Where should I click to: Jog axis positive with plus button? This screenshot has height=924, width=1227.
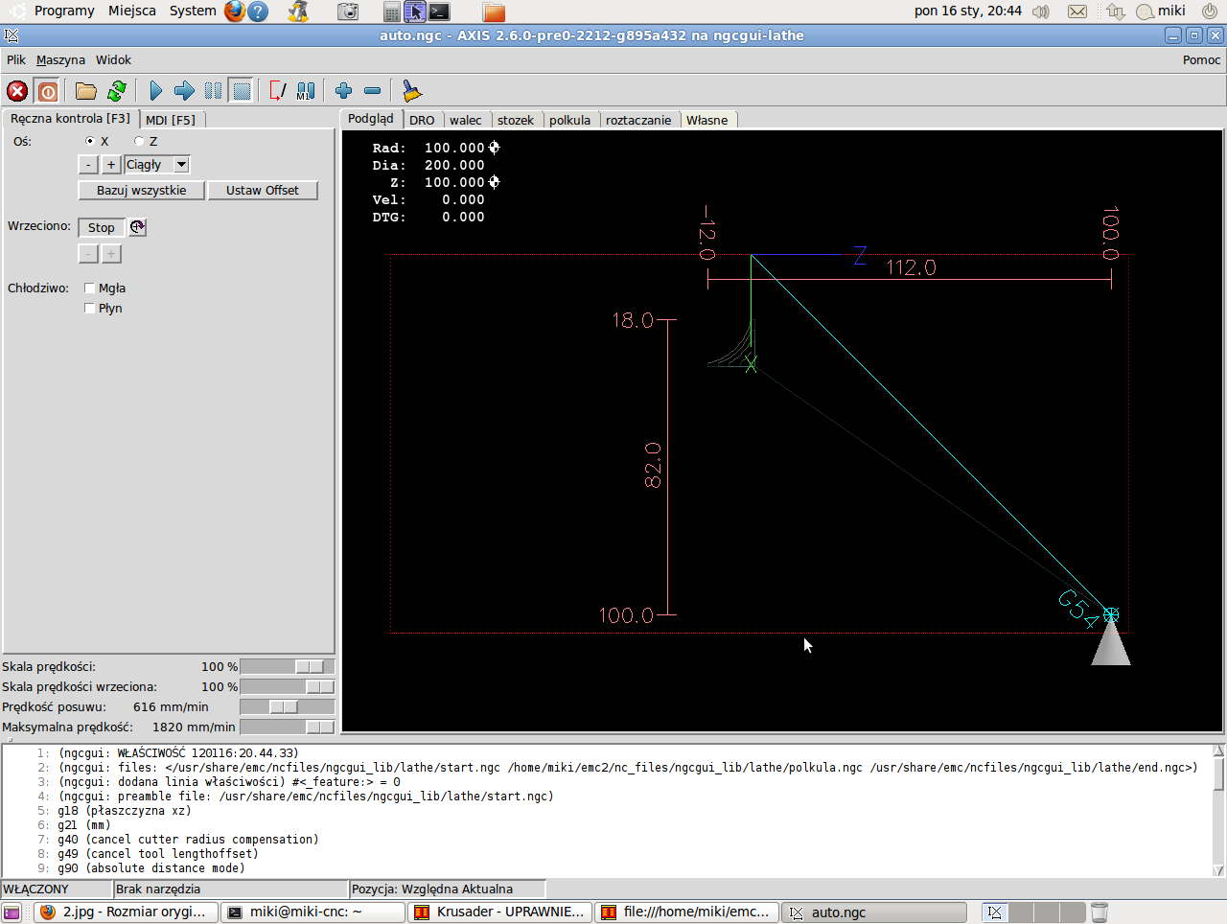pyautogui.click(x=111, y=165)
